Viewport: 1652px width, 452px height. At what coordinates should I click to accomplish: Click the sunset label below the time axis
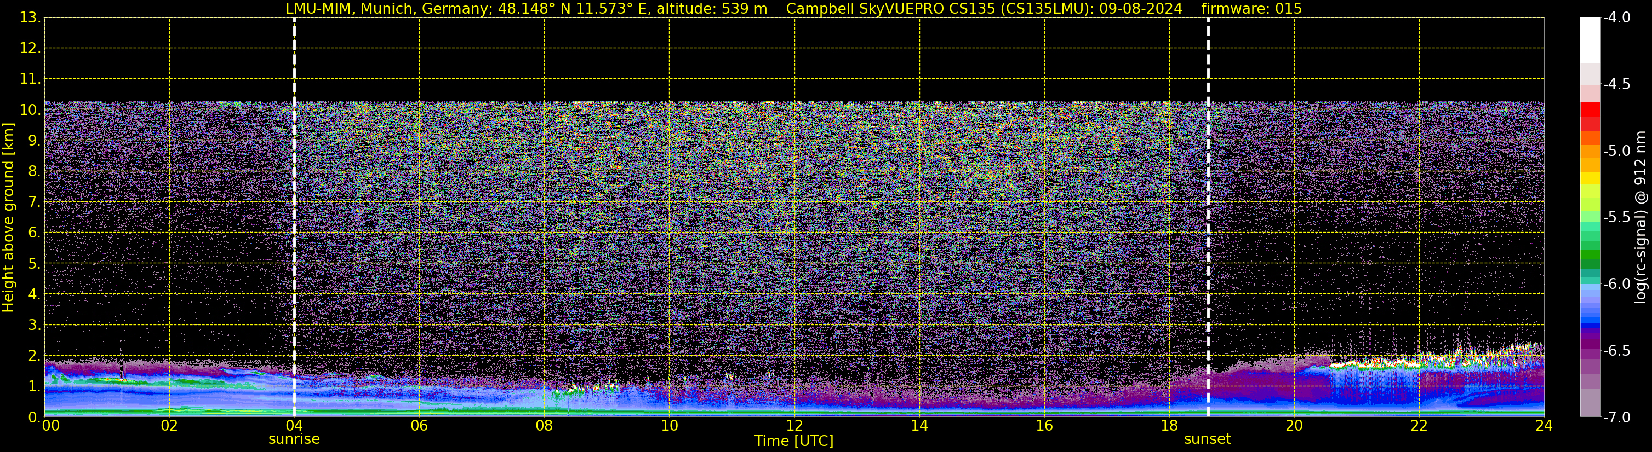click(x=1208, y=438)
